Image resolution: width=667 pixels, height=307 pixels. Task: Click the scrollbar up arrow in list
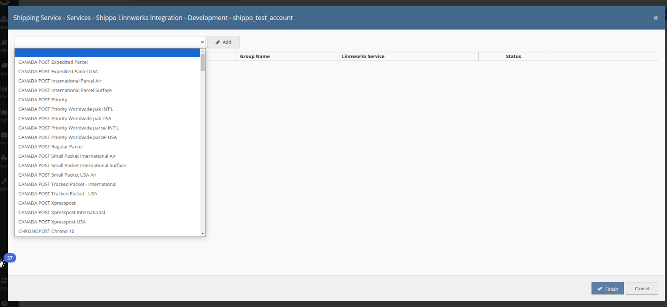click(202, 51)
